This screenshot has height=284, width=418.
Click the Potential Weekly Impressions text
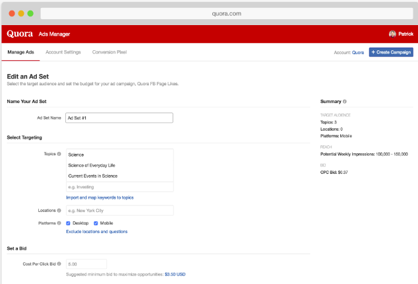tap(364, 154)
